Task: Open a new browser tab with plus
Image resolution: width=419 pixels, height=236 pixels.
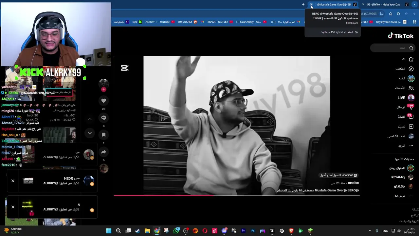Action: tap(303, 5)
